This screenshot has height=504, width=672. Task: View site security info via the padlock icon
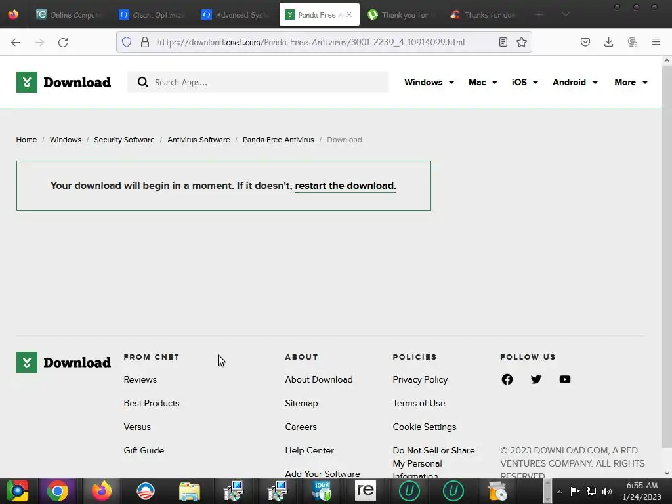pyautogui.click(x=145, y=42)
